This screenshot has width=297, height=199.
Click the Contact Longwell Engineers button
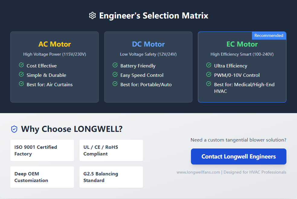(238, 156)
